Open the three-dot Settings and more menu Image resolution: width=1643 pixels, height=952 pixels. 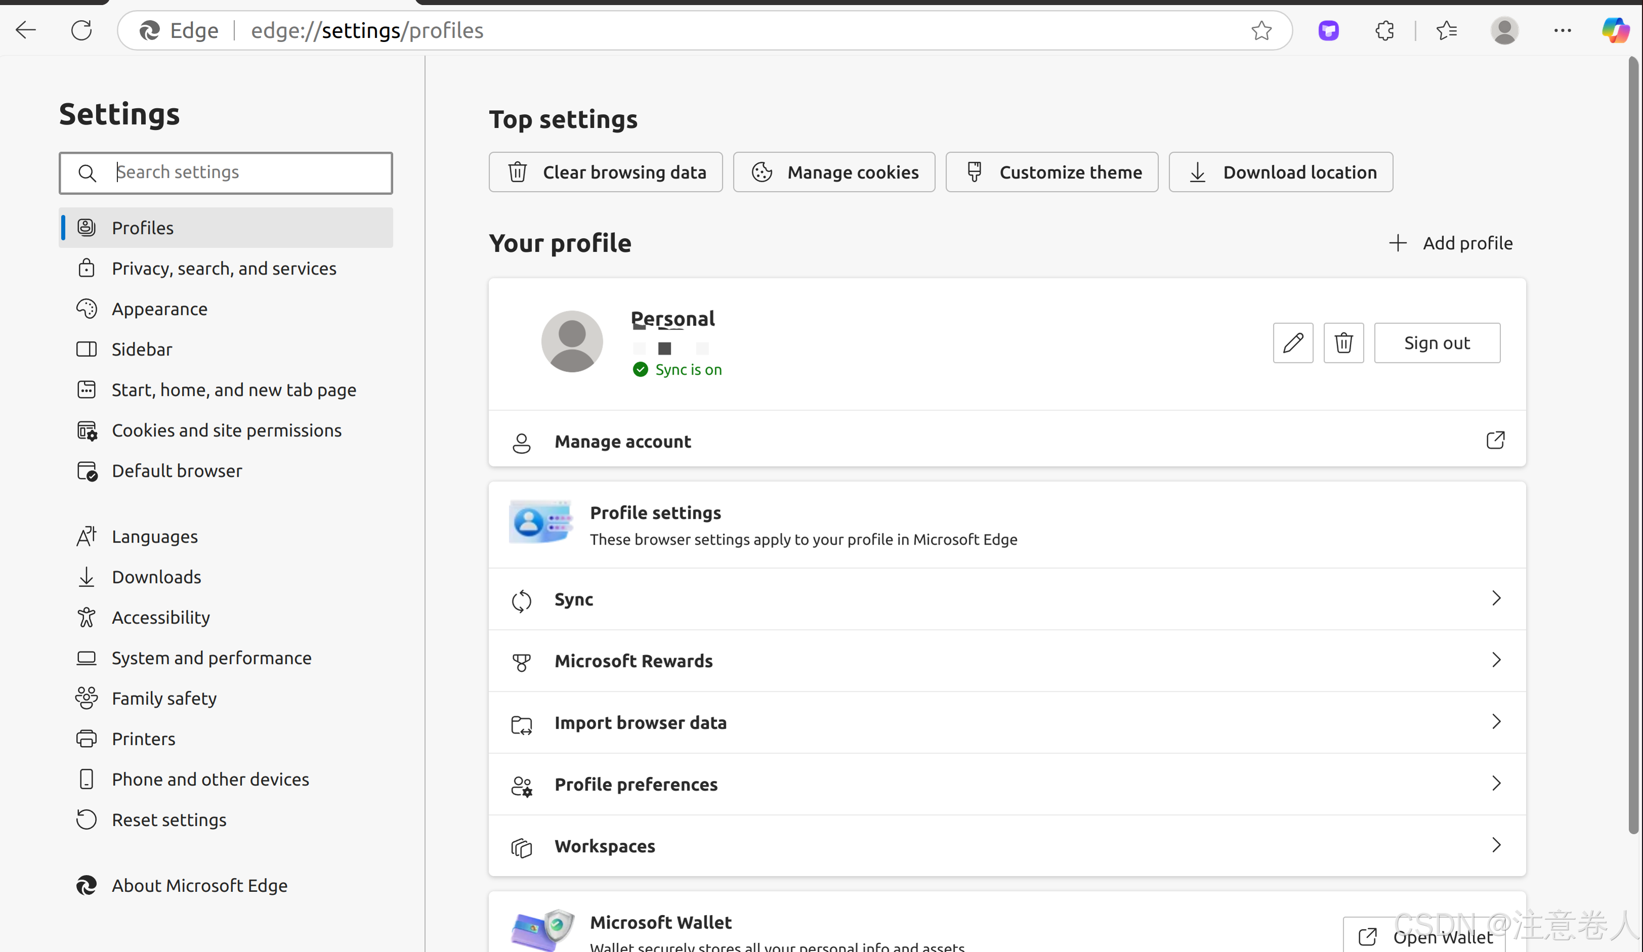click(x=1562, y=31)
